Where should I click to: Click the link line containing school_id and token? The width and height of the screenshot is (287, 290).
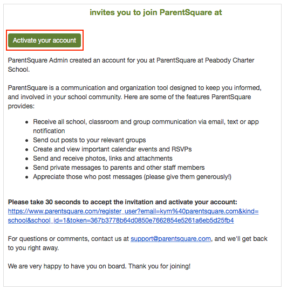tap(121, 220)
